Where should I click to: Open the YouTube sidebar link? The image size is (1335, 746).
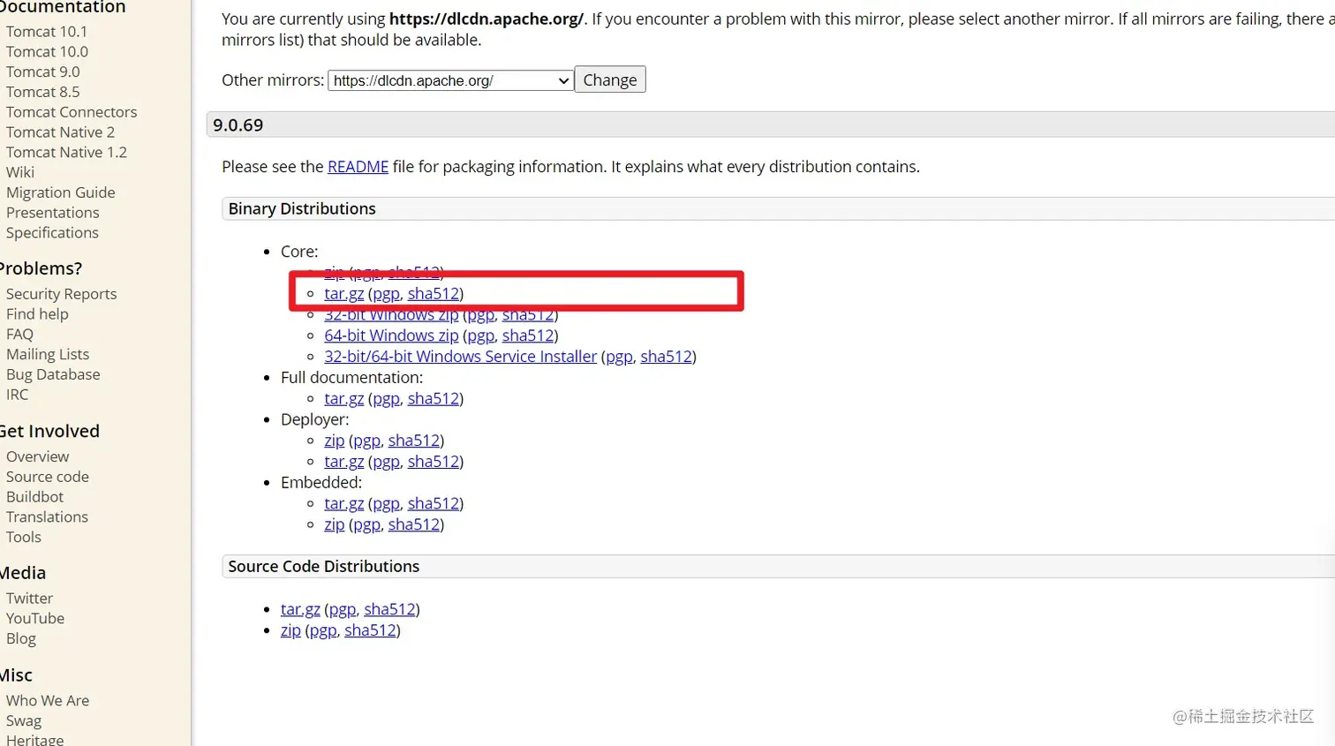[35, 619]
